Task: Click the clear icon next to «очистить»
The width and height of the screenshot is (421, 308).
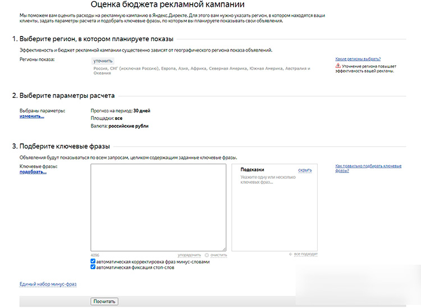Action: 207,255
